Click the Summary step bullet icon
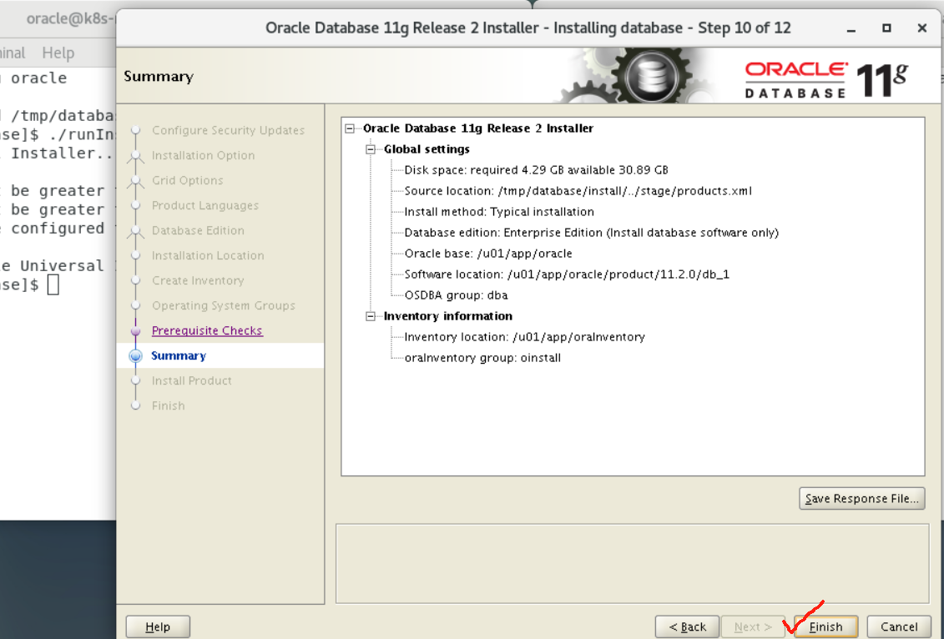 tap(135, 355)
